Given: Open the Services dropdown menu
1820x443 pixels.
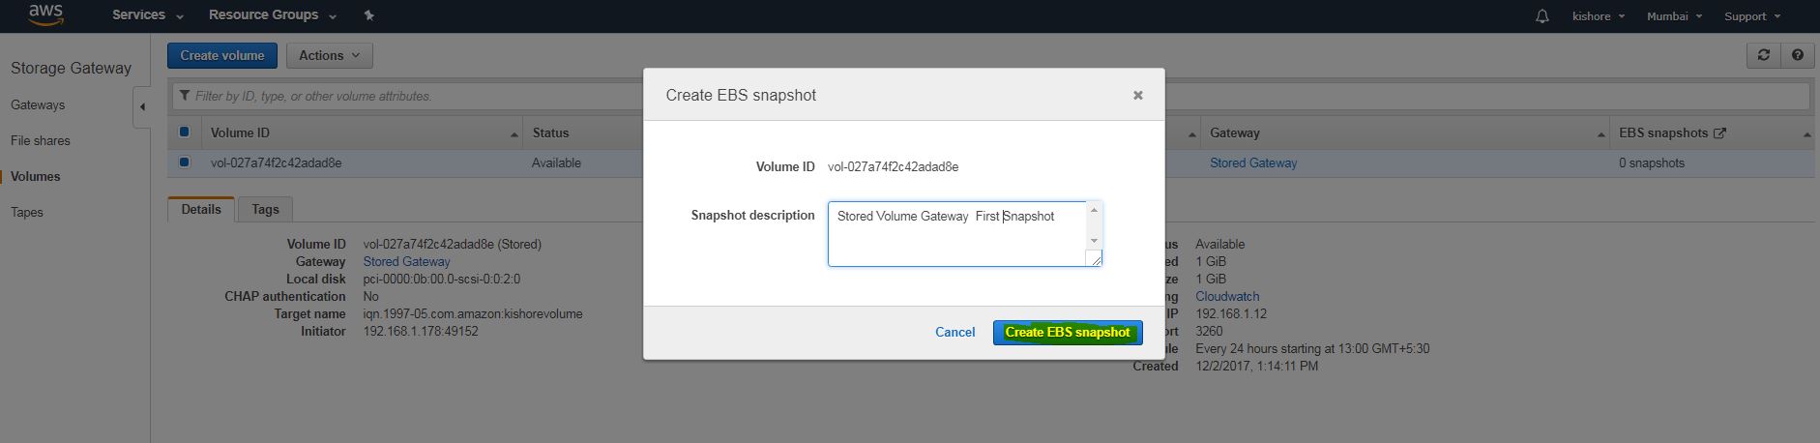Looking at the screenshot, I should [x=147, y=15].
